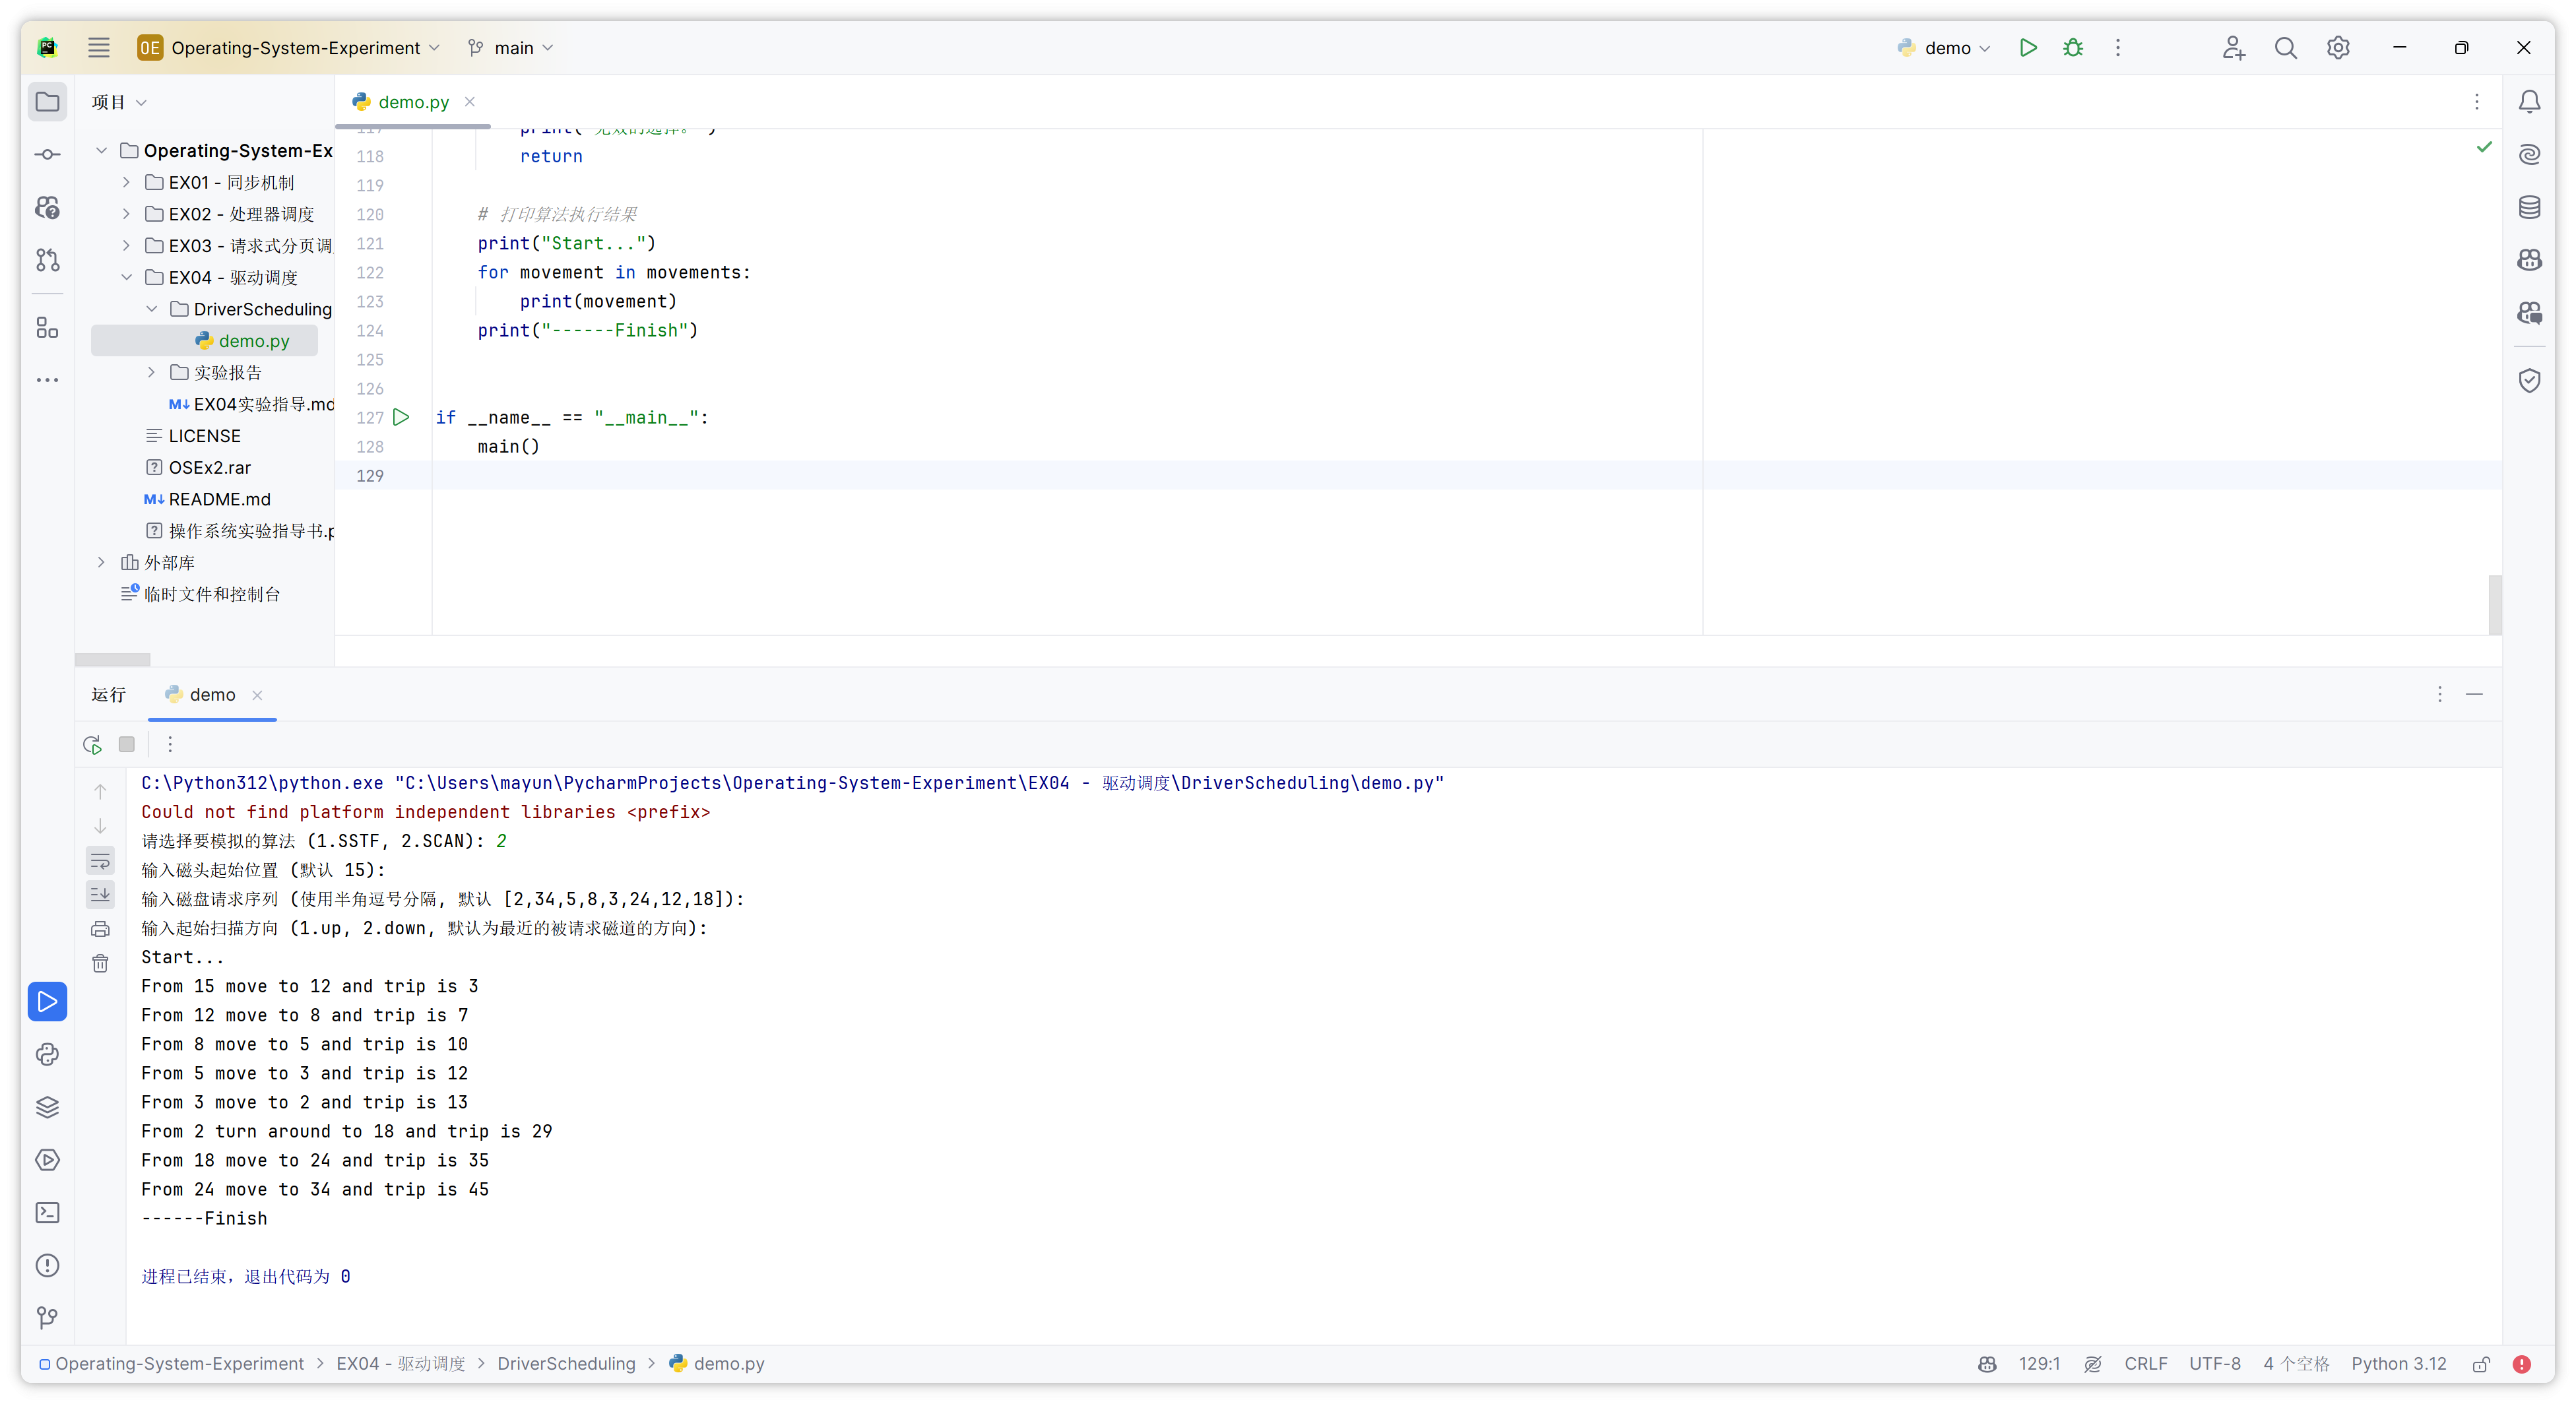This screenshot has height=1404, width=2576.
Task: Open the Notifications bell panel
Action: point(2529,102)
